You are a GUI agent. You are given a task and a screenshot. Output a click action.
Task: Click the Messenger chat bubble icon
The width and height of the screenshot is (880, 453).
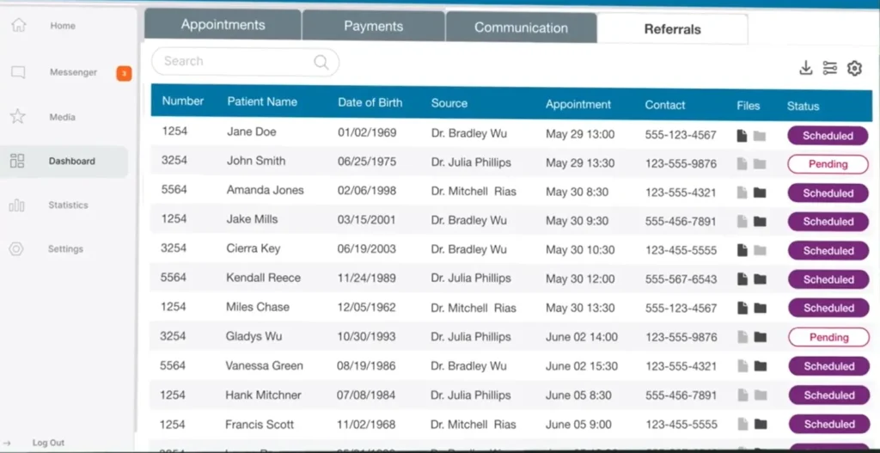coord(18,72)
